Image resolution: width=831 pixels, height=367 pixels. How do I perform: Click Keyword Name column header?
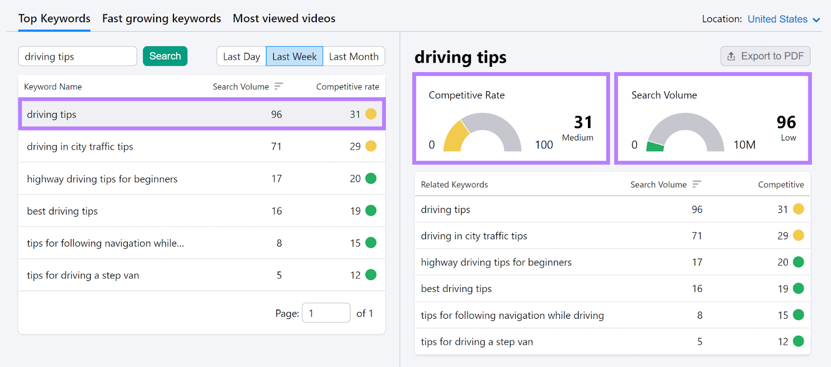[53, 87]
